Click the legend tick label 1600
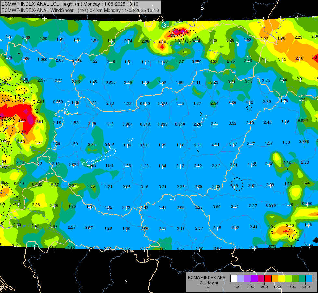 tap(292, 287)
